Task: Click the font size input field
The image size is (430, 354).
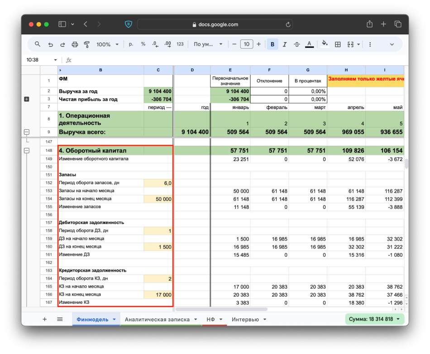Action: (x=246, y=44)
